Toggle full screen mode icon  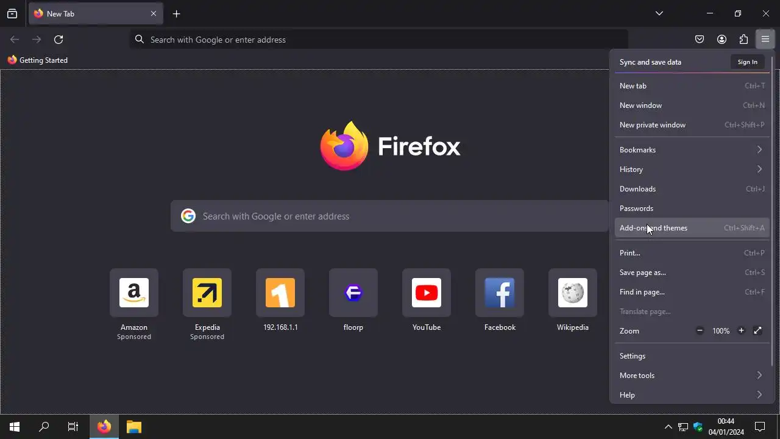tap(757, 330)
